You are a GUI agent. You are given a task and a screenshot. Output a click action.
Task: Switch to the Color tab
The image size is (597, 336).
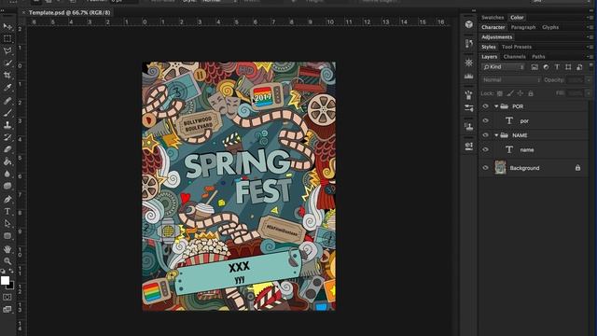point(517,18)
